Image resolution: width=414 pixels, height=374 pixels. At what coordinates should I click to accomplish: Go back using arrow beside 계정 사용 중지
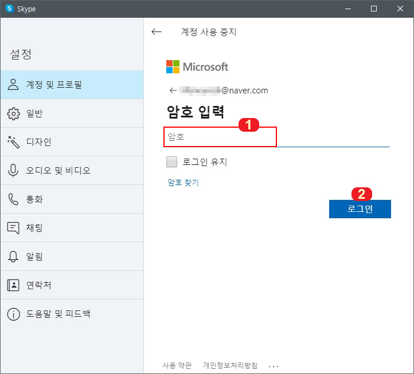[x=157, y=32]
